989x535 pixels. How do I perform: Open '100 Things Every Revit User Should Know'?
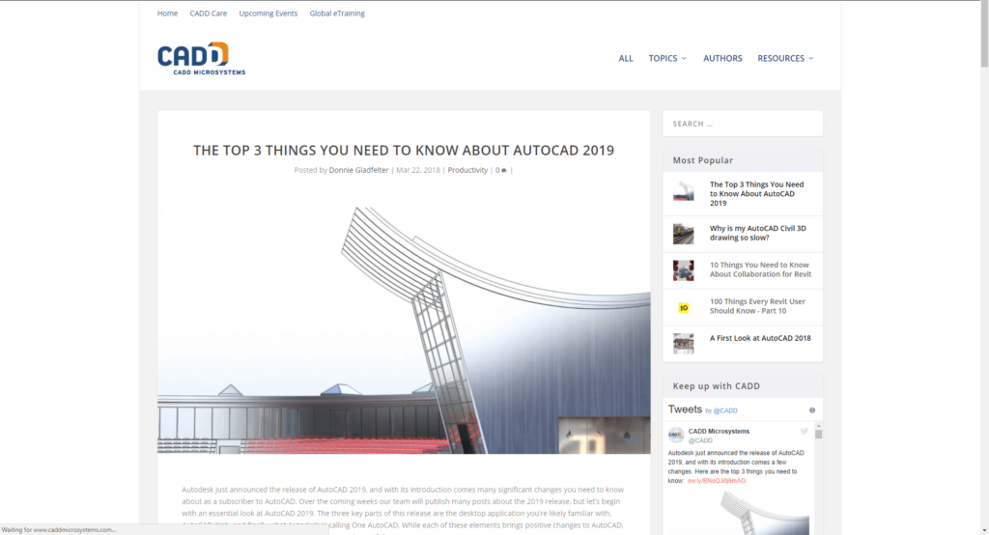(x=757, y=306)
